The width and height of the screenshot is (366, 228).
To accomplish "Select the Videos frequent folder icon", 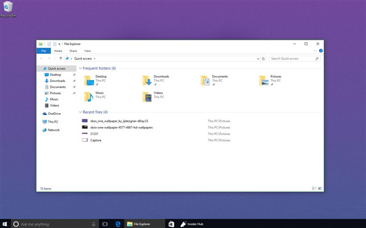I will pos(147,97).
